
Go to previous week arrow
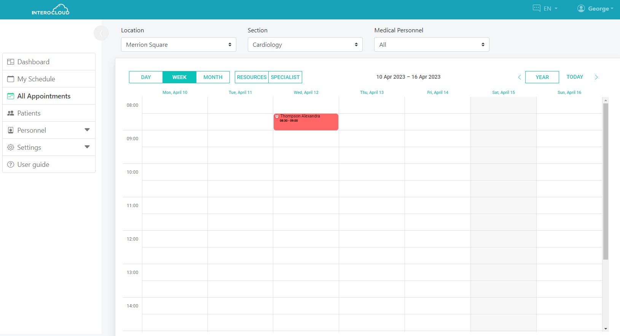coord(519,77)
